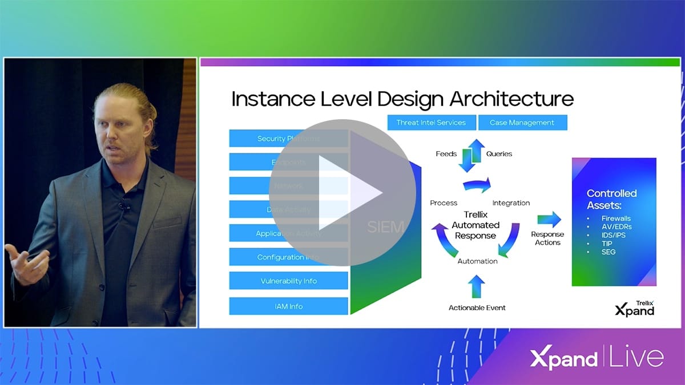Click the speaker video thumbnail

pos(100,193)
